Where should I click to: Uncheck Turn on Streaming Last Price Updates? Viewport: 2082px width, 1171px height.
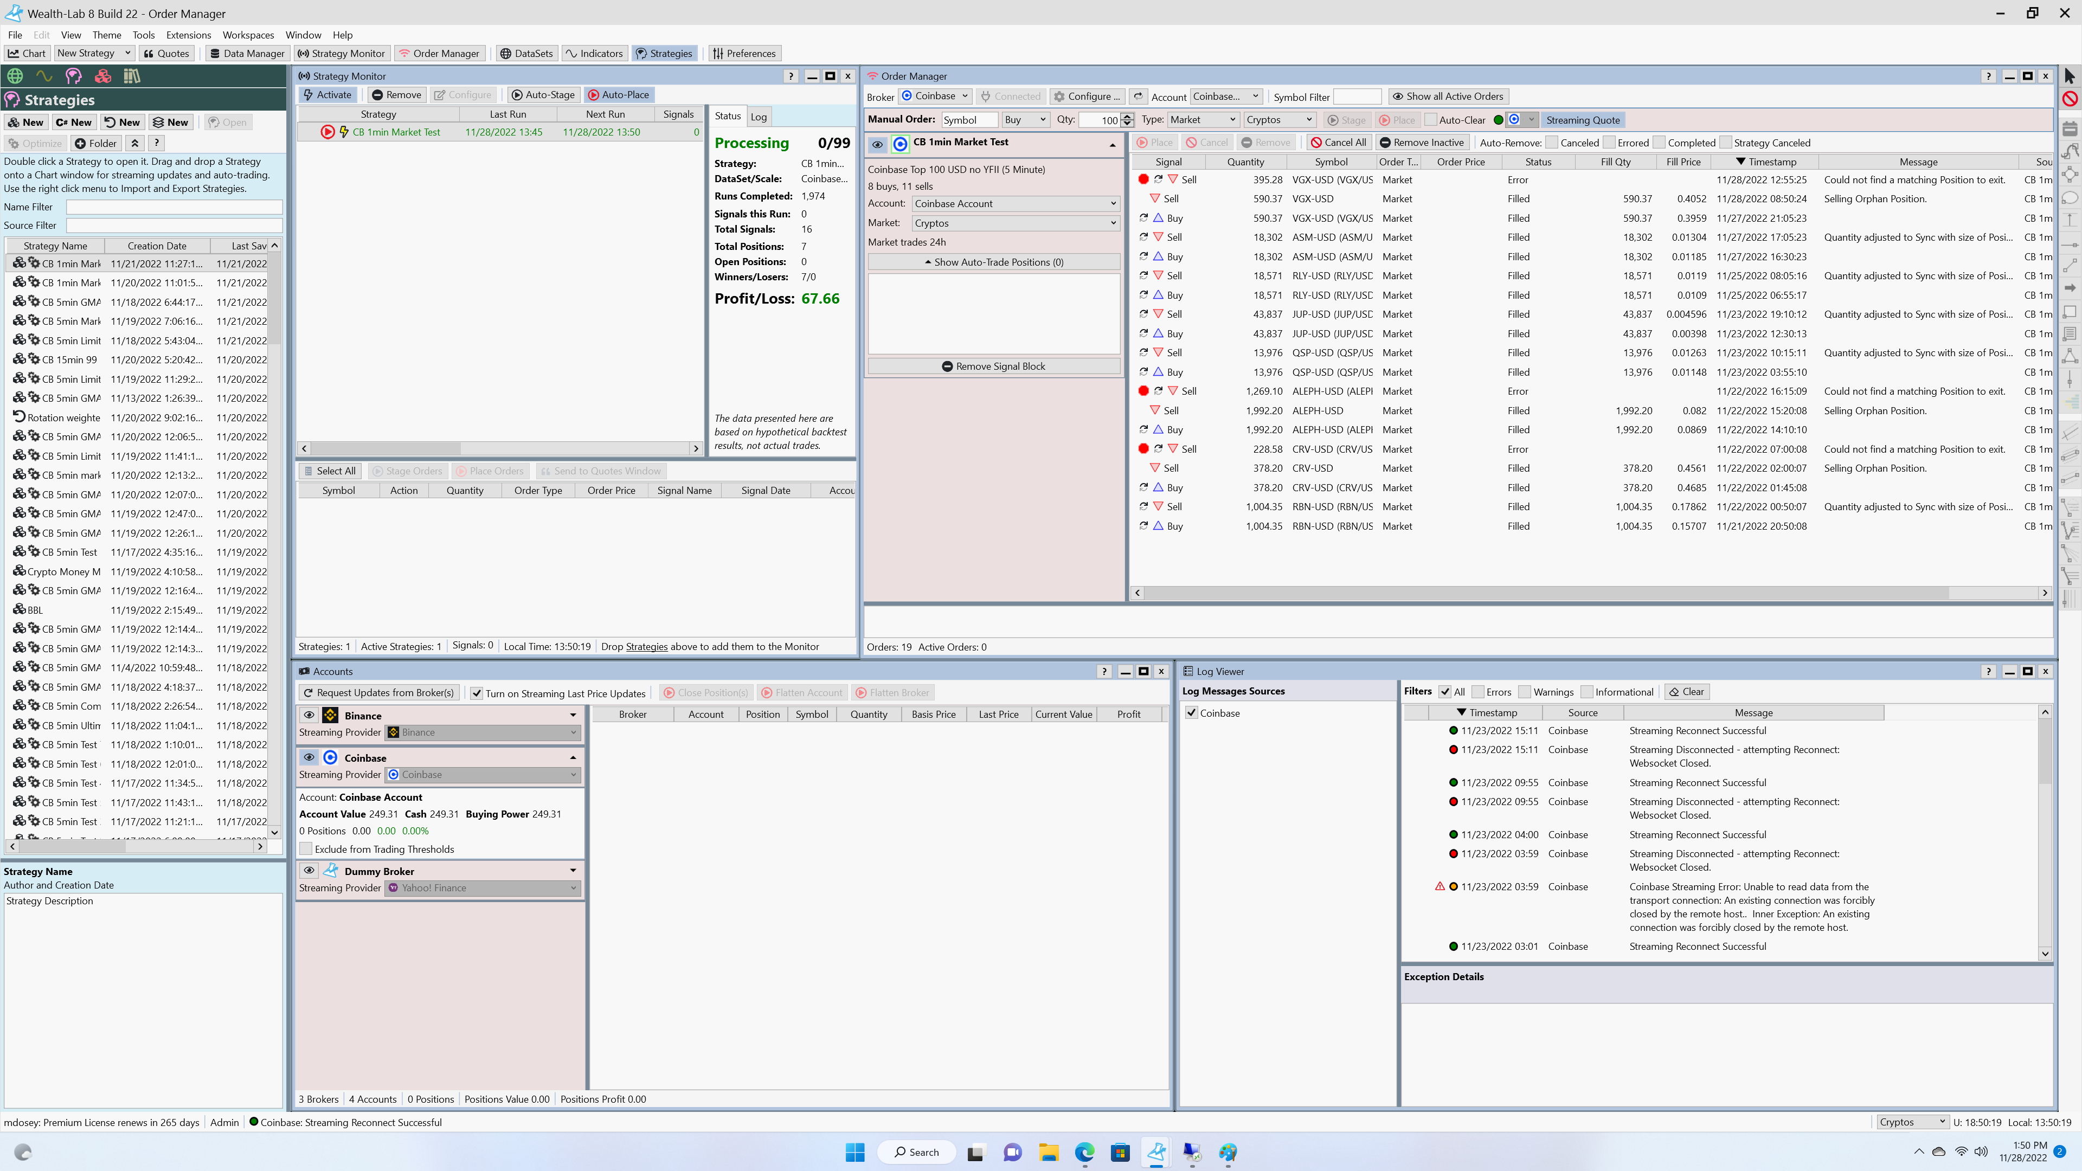pos(477,693)
